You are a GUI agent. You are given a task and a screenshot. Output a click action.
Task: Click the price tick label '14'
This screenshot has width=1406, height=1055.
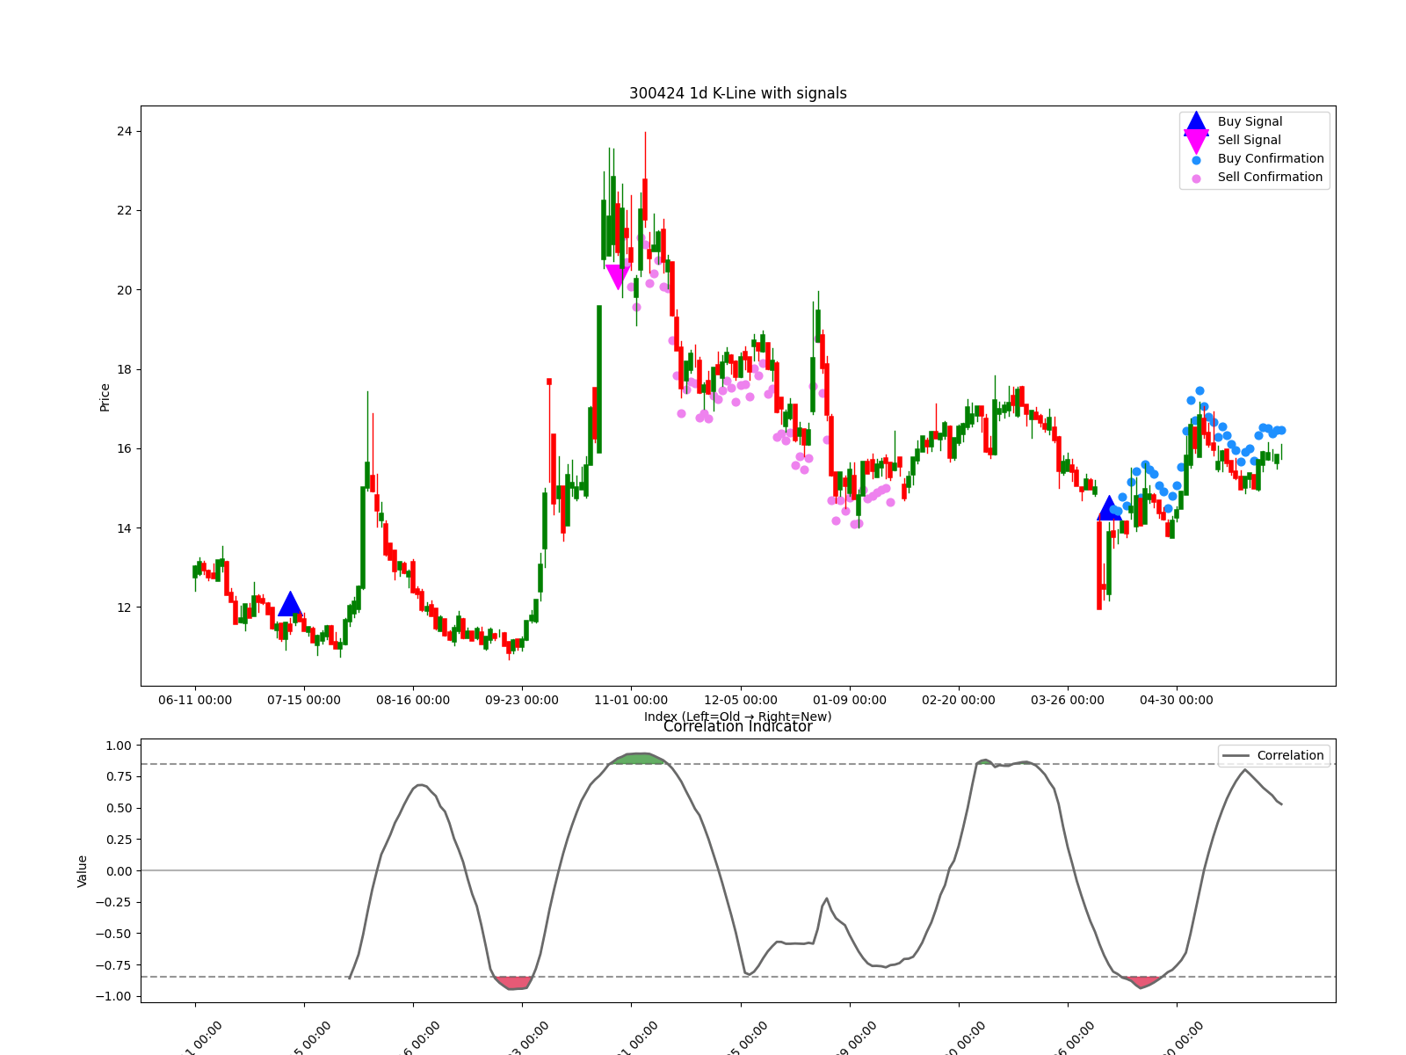[125, 528]
